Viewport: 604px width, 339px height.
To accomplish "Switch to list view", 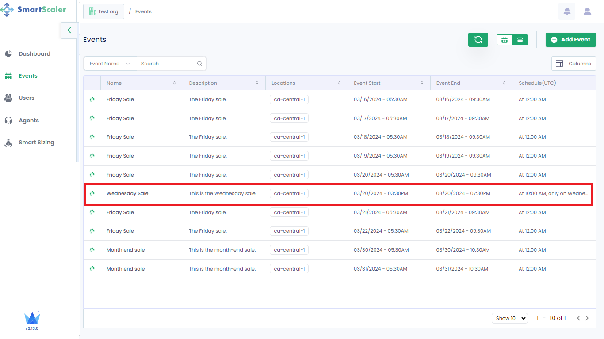I will [520, 40].
